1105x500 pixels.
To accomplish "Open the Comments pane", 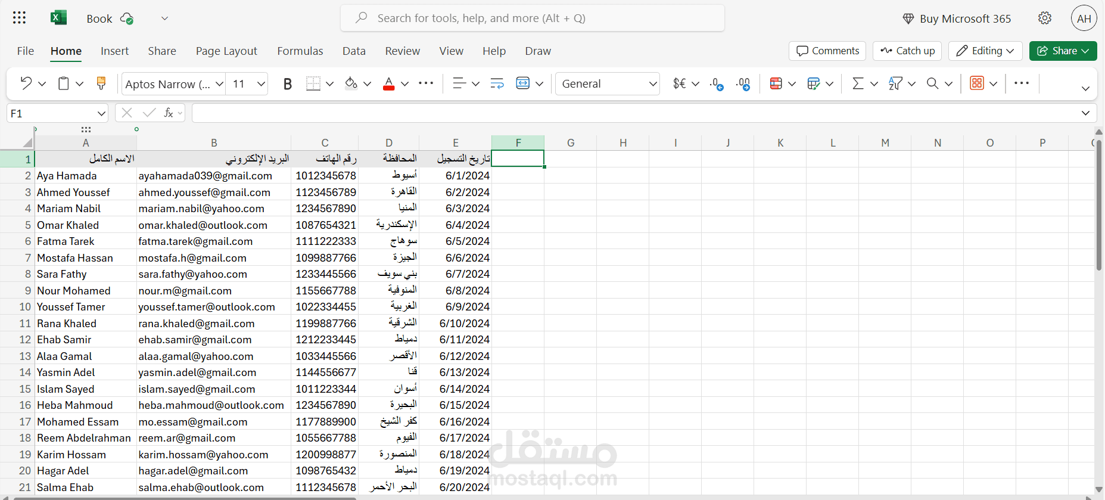I will click(x=827, y=51).
